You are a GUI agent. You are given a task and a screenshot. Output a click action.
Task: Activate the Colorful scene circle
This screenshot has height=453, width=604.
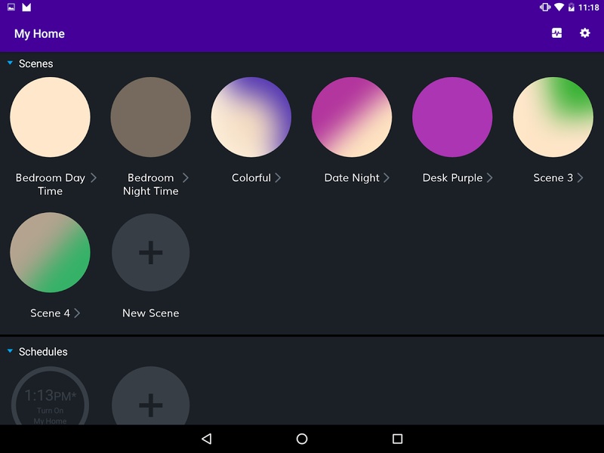coord(251,117)
